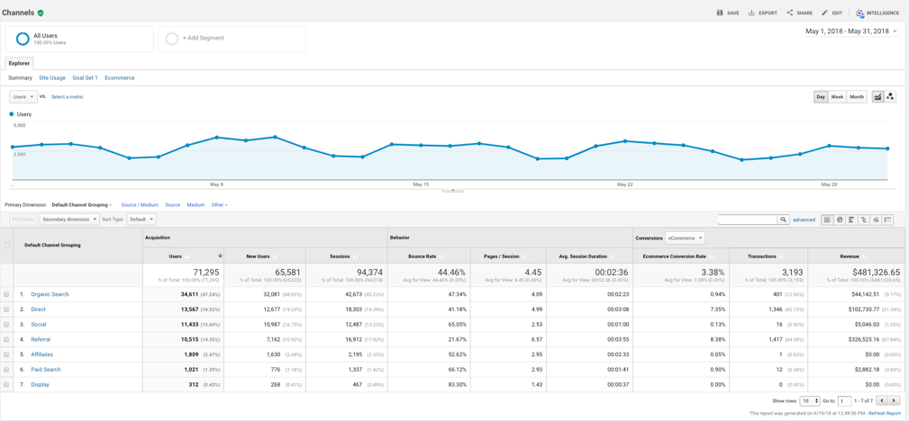
Task: Select the Display row checkbox
Action: pos(7,385)
